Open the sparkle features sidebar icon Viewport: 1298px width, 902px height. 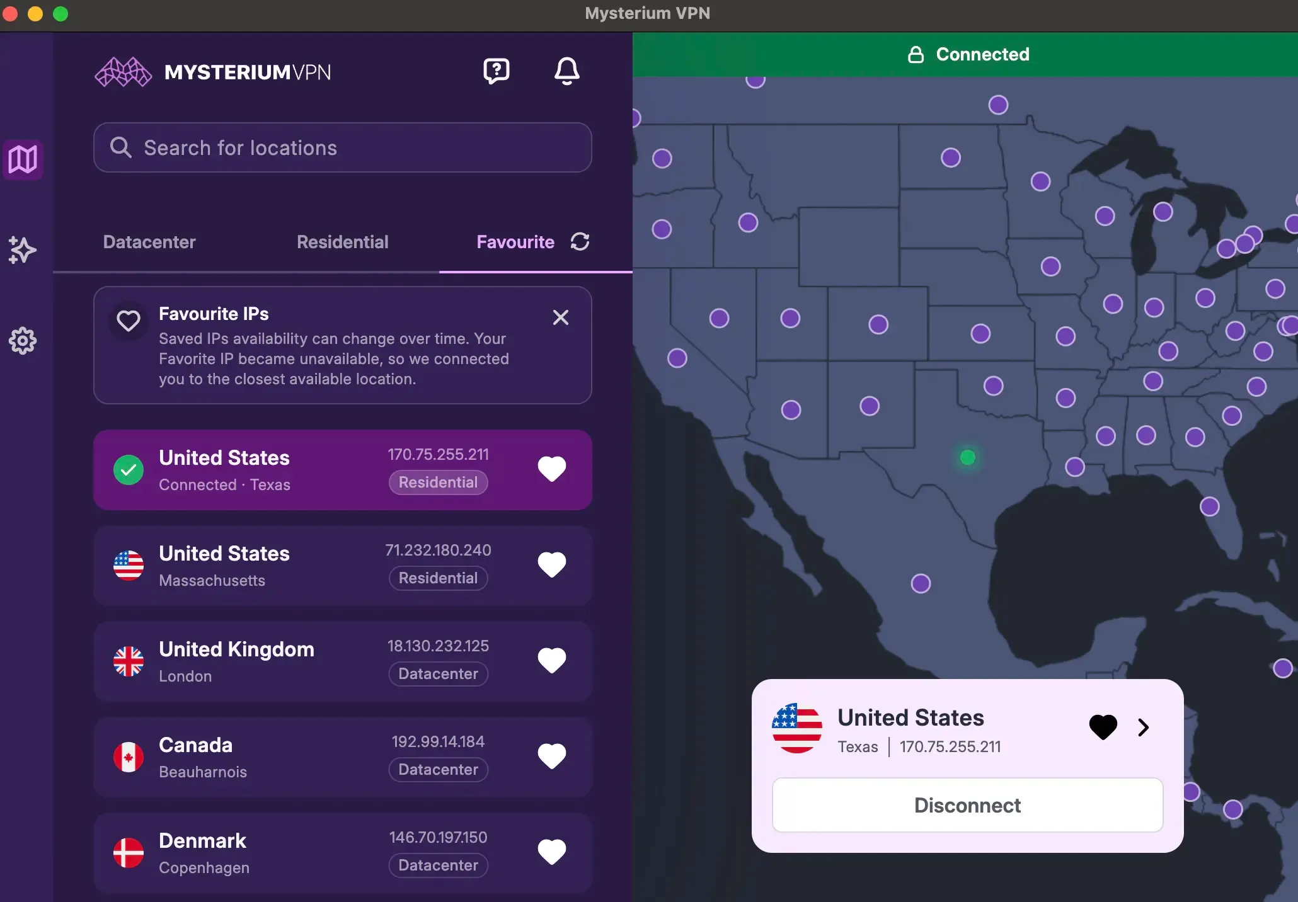pos(23,250)
